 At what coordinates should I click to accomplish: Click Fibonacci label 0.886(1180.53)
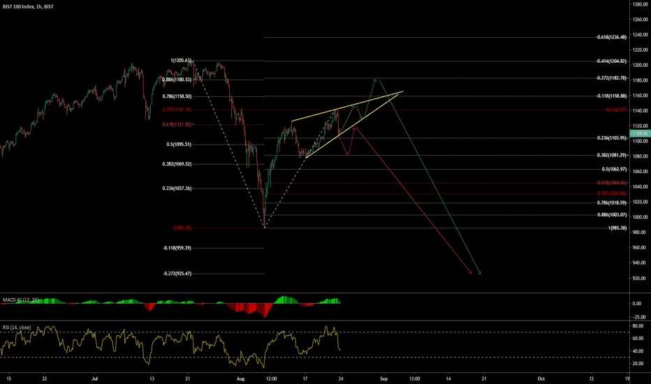(177, 80)
